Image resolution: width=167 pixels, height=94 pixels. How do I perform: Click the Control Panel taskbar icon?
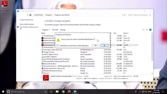75,92
